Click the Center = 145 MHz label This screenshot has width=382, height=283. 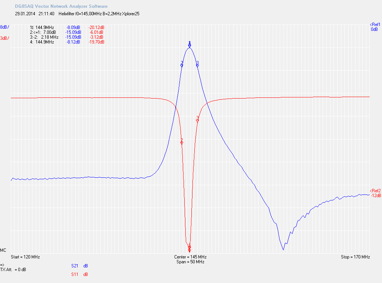[x=190, y=257]
